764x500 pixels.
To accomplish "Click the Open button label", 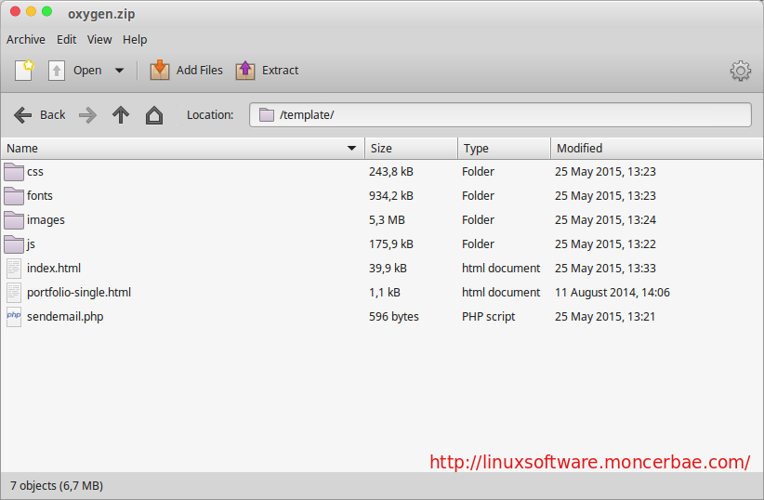I will click(87, 71).
